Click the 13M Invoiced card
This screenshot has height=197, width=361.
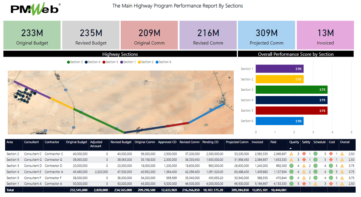(x=326, y=35)
